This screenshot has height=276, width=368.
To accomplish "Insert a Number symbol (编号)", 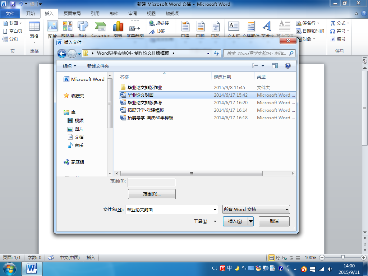I will [338, 39].
